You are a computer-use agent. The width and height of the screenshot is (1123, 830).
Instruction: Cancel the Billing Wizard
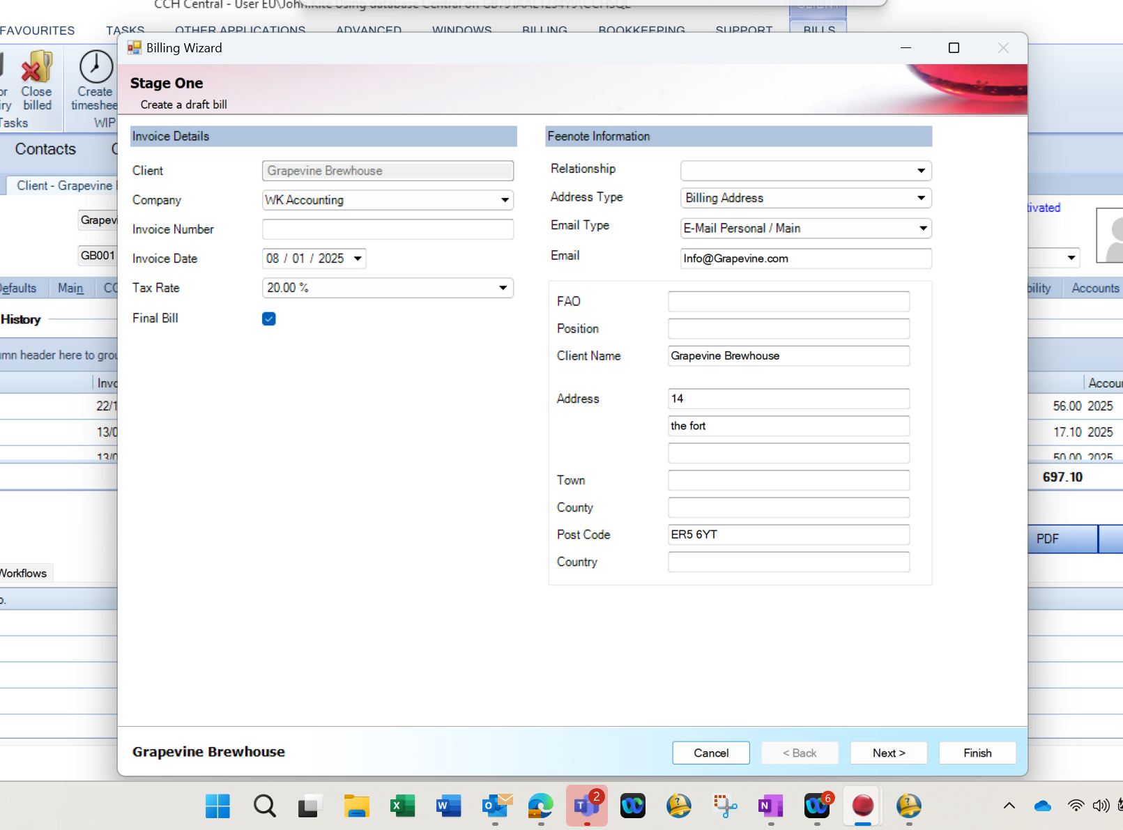point(710,753)
